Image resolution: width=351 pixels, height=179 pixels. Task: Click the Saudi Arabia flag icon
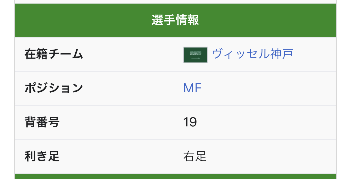pos(195,55)
